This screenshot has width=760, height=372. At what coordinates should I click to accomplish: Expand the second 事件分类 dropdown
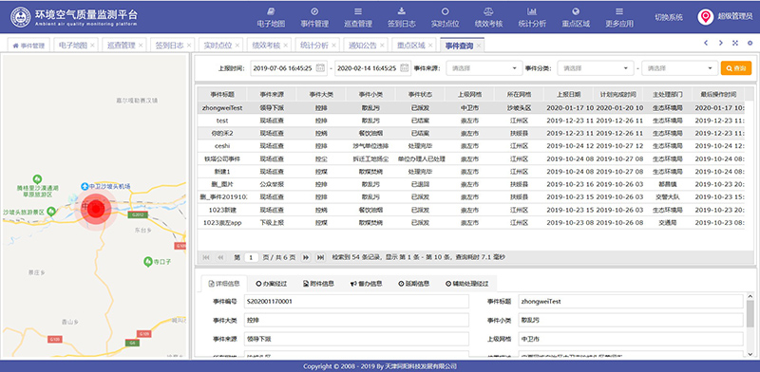click(x=679, y=68)
